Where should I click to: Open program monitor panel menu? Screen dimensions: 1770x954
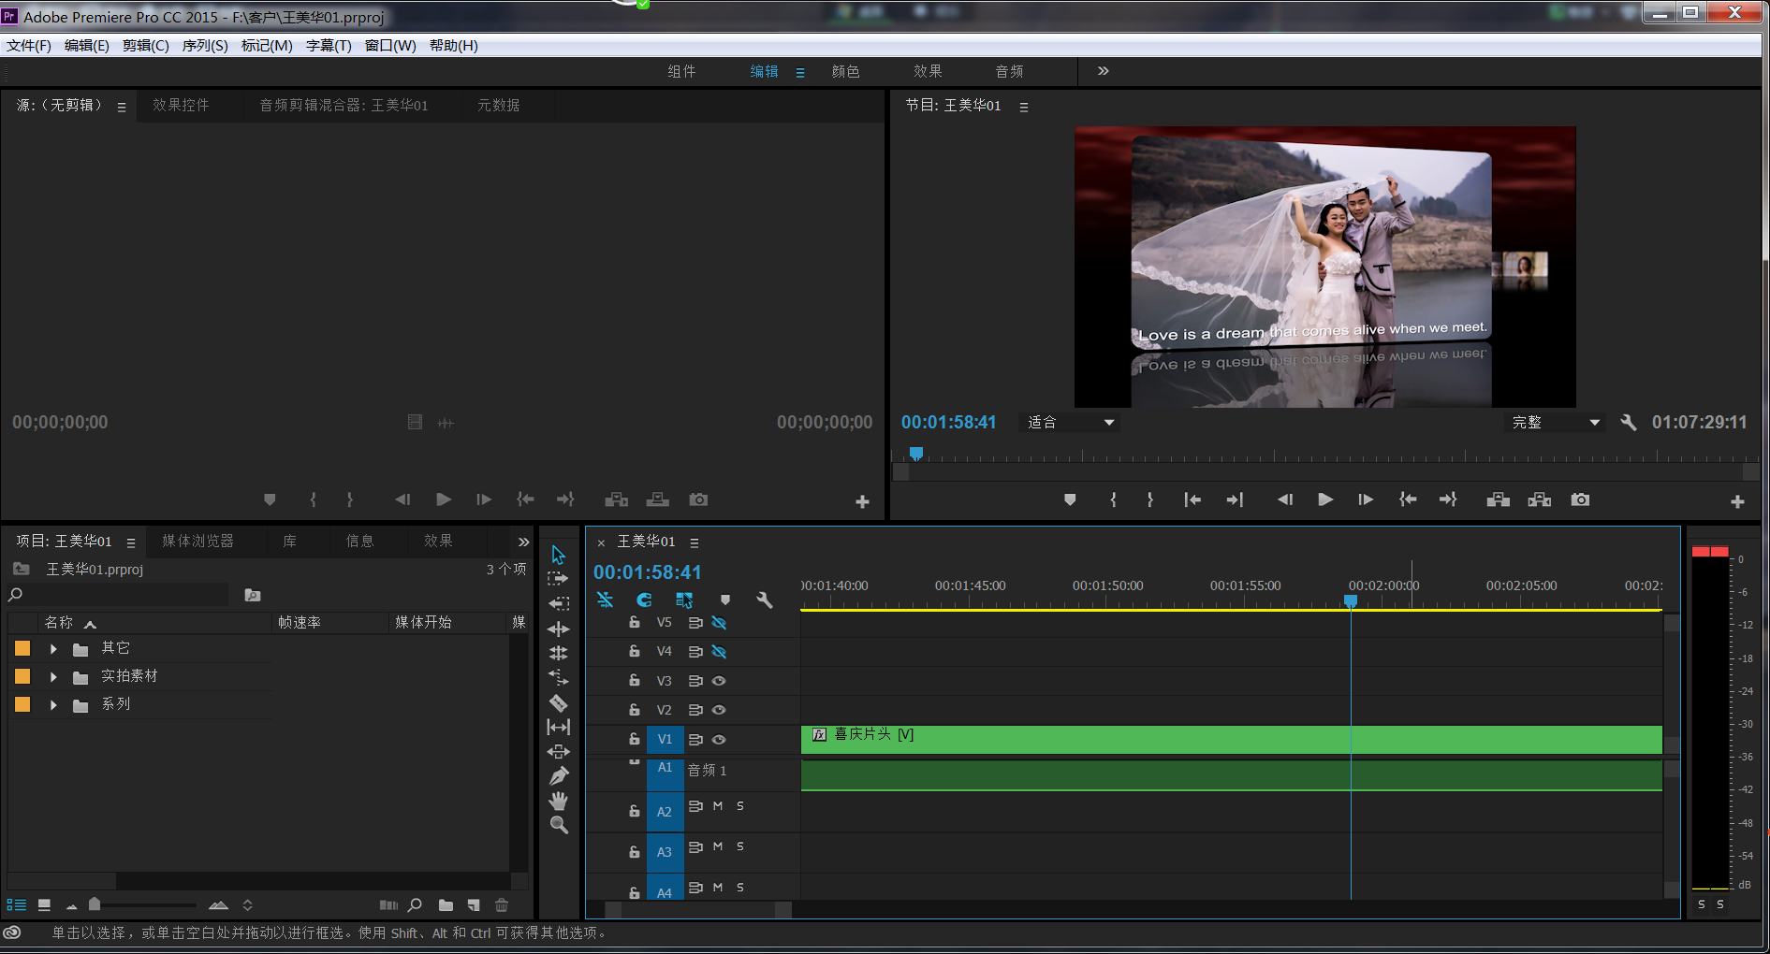click(x=1023, y=107)
